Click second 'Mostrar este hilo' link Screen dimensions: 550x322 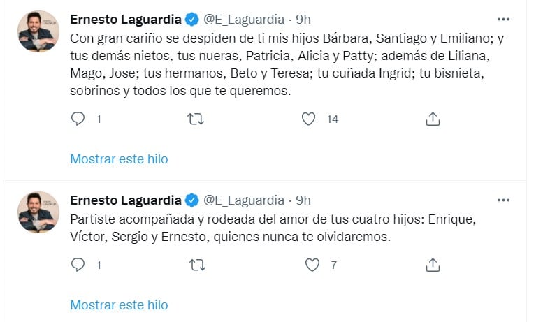coord(119,305)
